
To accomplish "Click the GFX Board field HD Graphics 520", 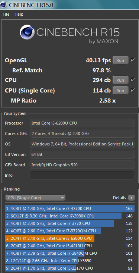I will tap(82, 165).
